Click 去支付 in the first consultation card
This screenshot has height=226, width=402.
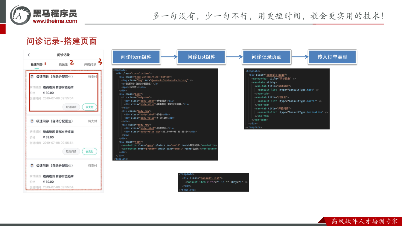tap(89, 107)
